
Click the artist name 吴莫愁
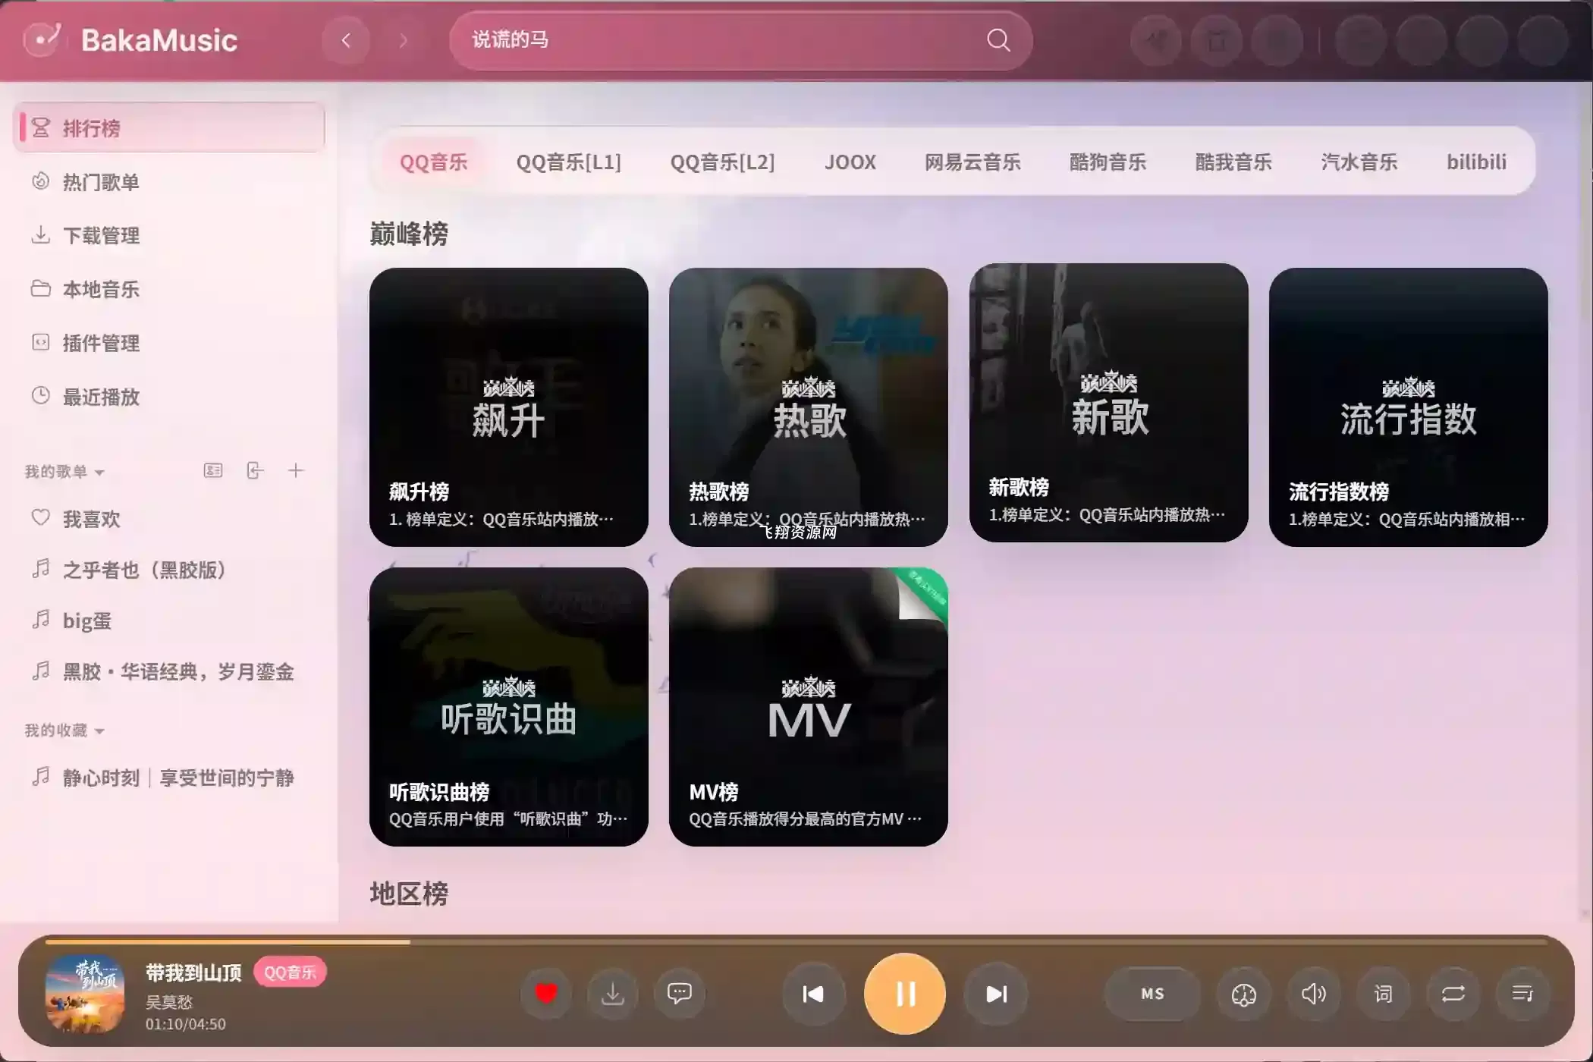[169, 1002]
